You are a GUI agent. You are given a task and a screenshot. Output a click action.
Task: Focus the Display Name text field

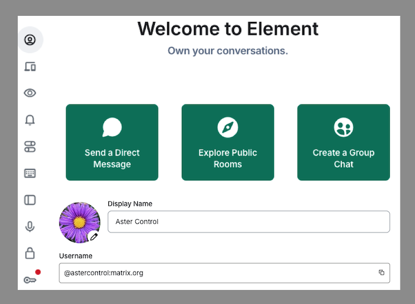click(x=249, y=222)
